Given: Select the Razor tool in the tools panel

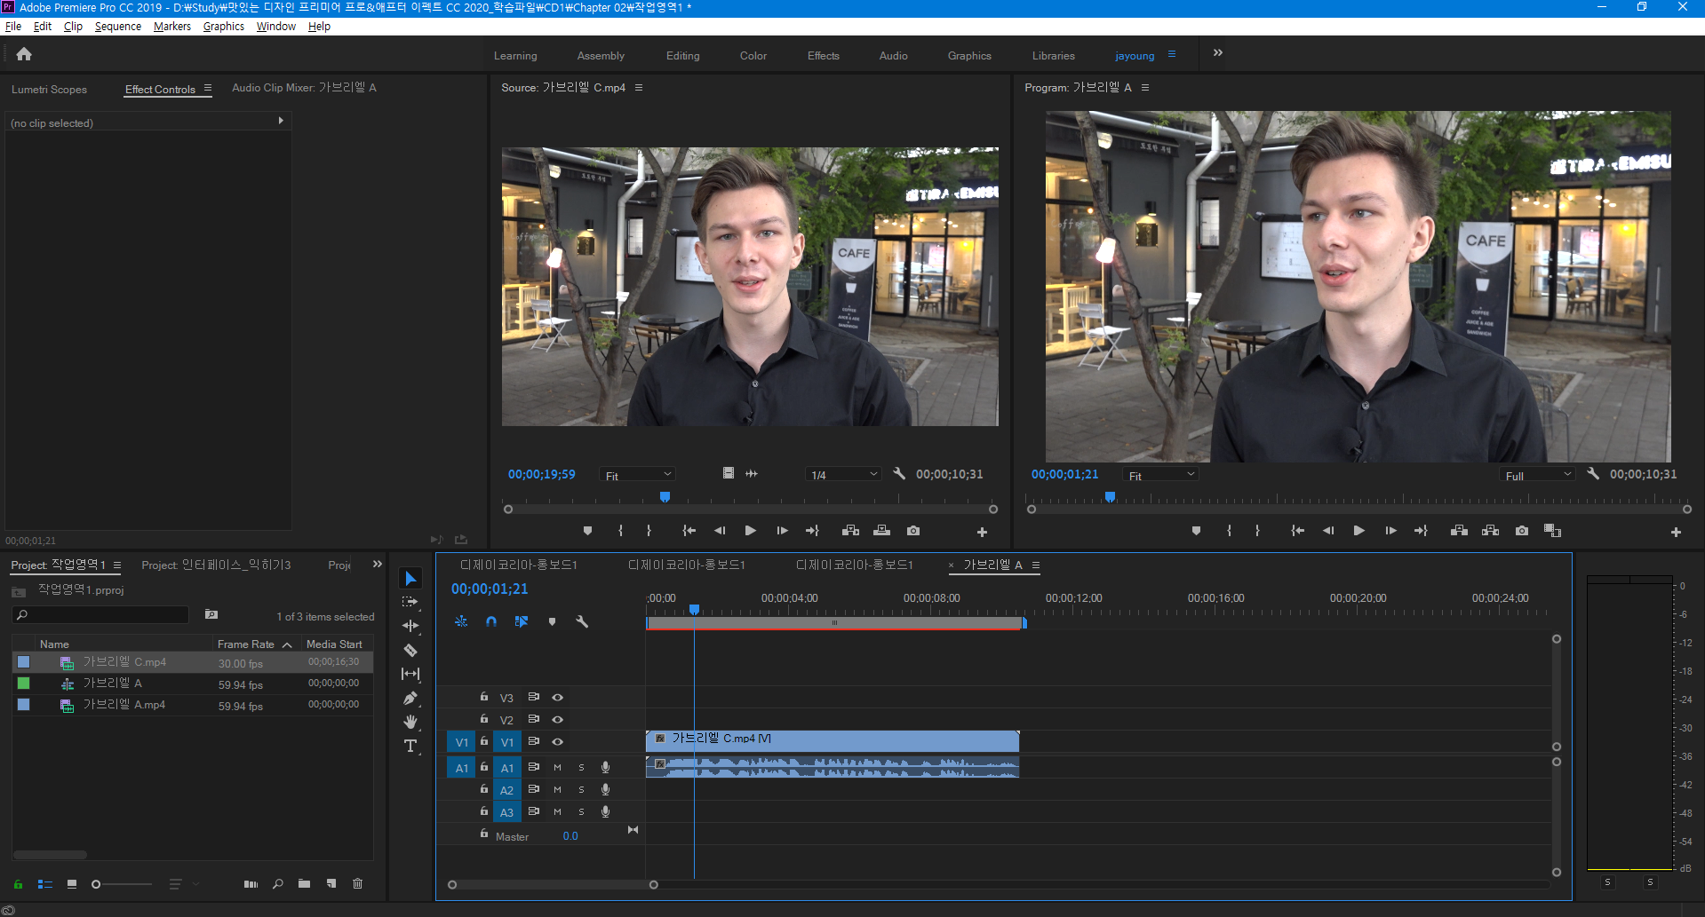Looking at the screenshot, I should click(x=410, y=650).
